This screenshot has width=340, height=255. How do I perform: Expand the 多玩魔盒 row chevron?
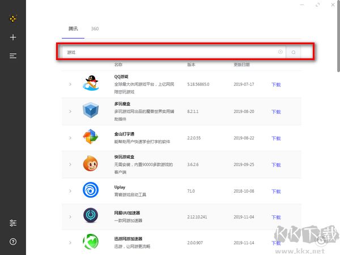coord(70,112)
